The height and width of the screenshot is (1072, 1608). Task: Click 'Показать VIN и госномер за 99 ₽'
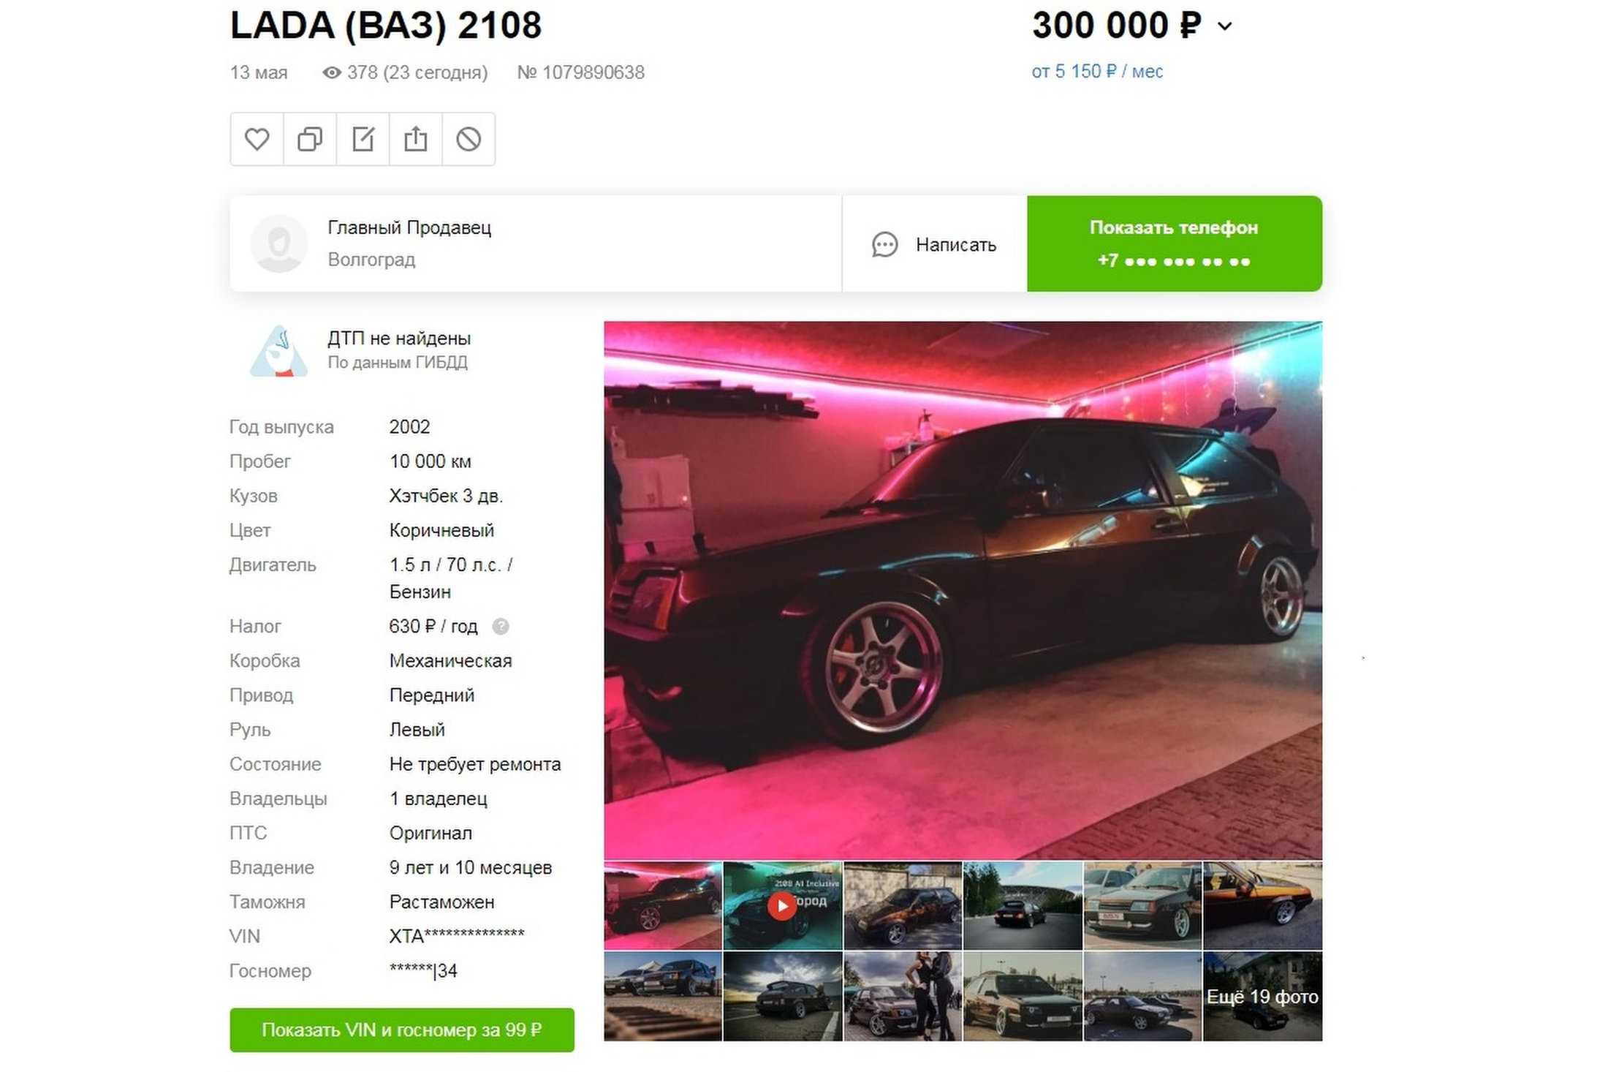(x=402, y=1030)
